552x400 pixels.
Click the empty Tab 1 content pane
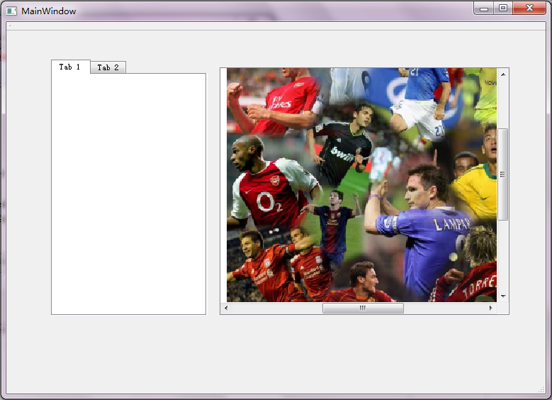(x=128, y=194)
